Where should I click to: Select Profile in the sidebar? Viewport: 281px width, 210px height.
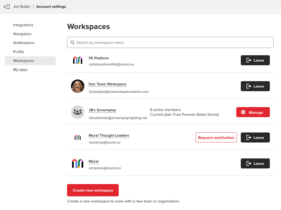click(19, 52)
